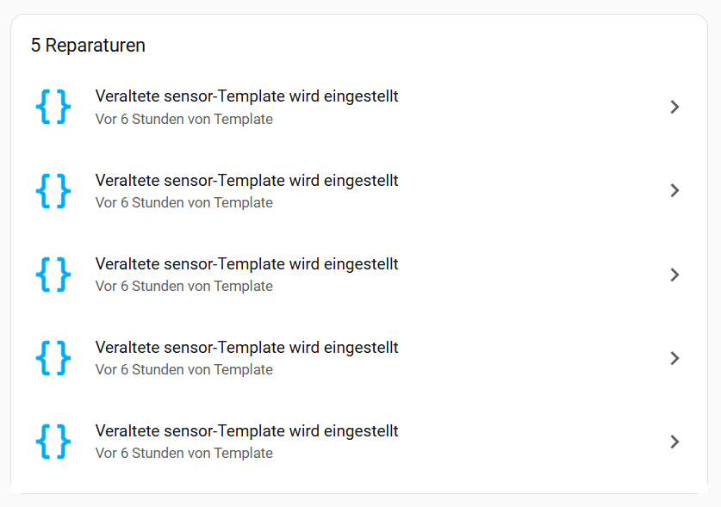Open the fifth 'Veraltete sensor-Template wird eingestellt' title
The image size is (721, 507).
point(246,431)
